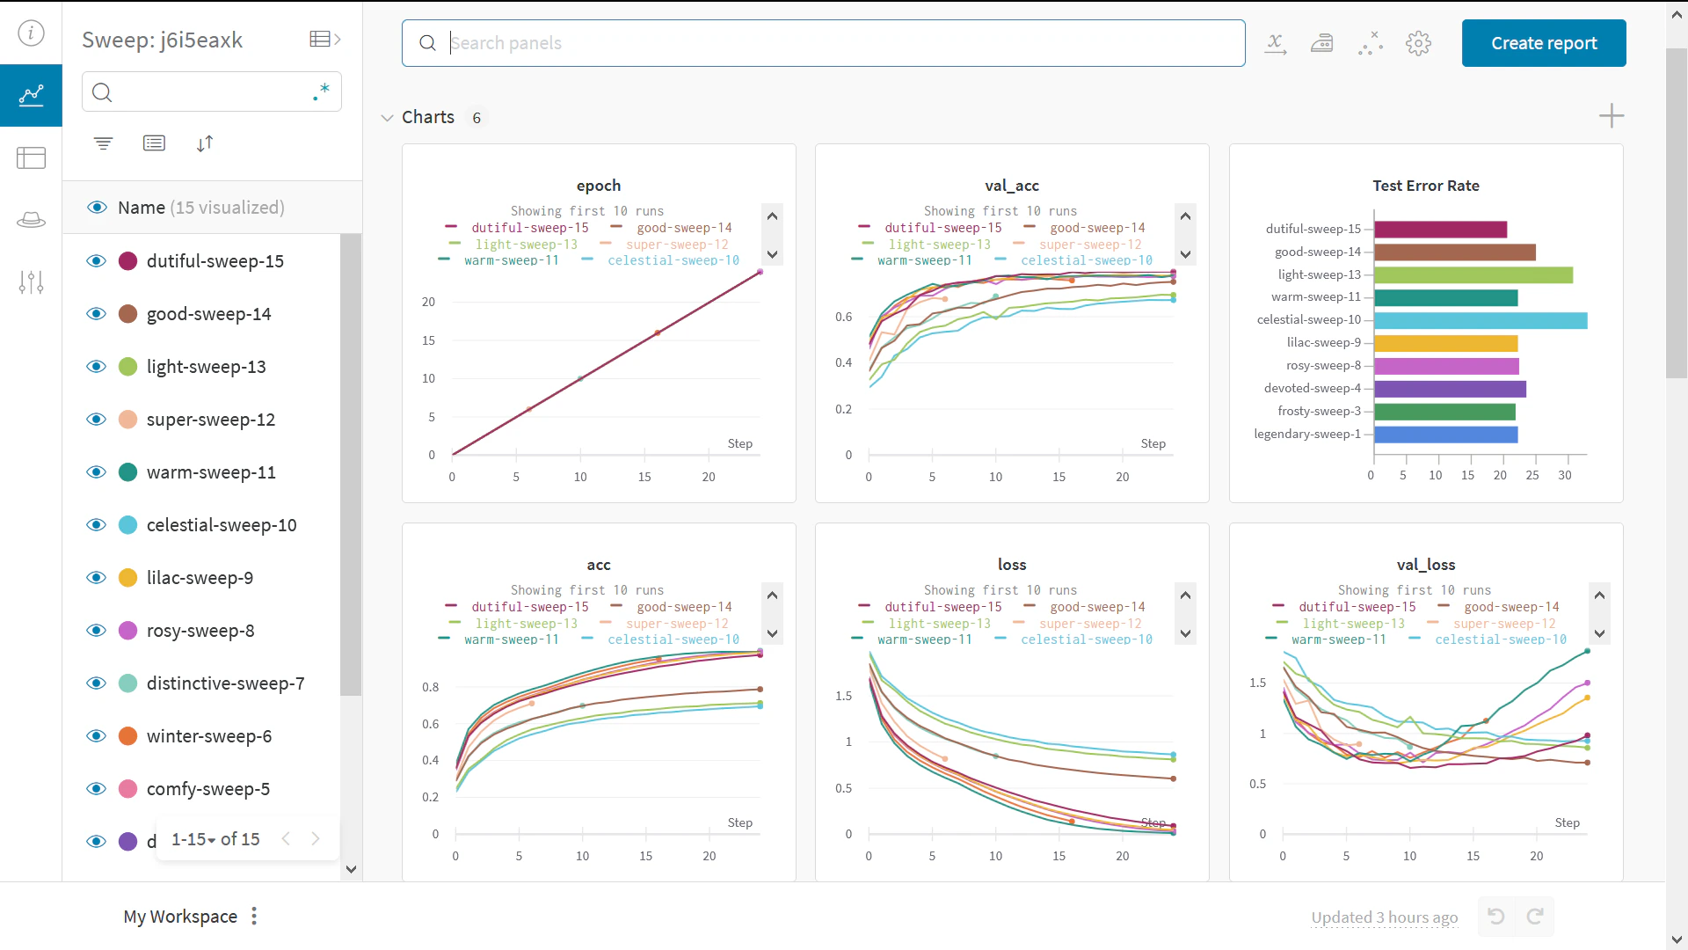Add a new panel with the plus icon
This screenshot has height=950, width=1688.
(1612, 115)
